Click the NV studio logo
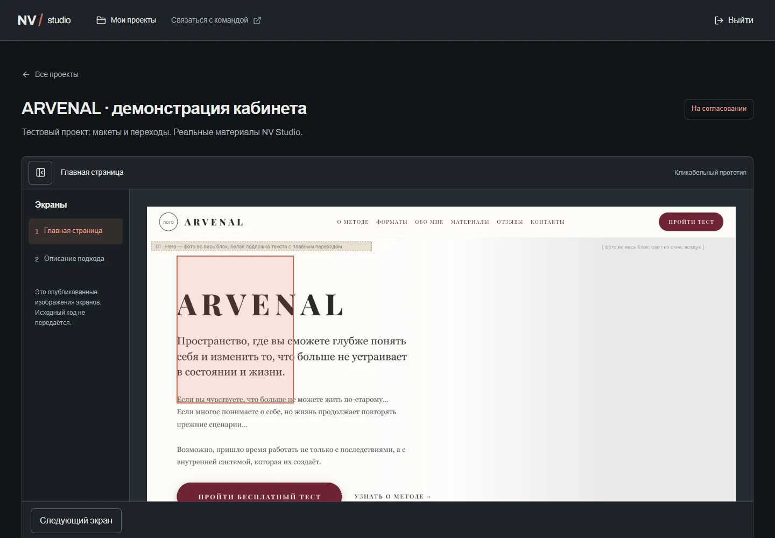The image size is (775, 538). pos(44,20)
